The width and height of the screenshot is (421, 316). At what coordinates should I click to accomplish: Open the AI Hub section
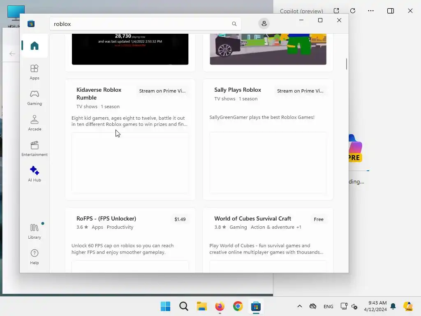pyautogui.click(x=35, y=174)
